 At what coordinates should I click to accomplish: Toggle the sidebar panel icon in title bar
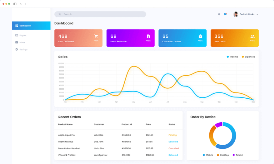15,4
